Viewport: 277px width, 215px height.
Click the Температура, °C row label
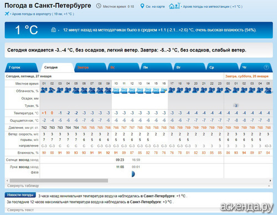coord(26,113)
